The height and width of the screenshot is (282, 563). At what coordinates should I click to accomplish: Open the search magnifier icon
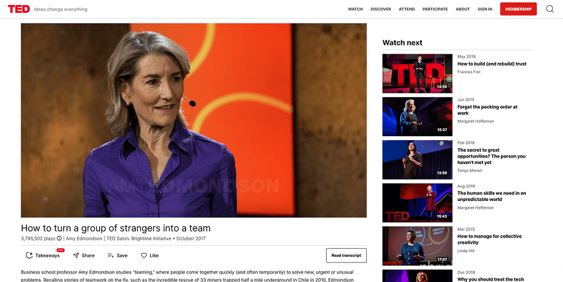[x=550, y=9]
